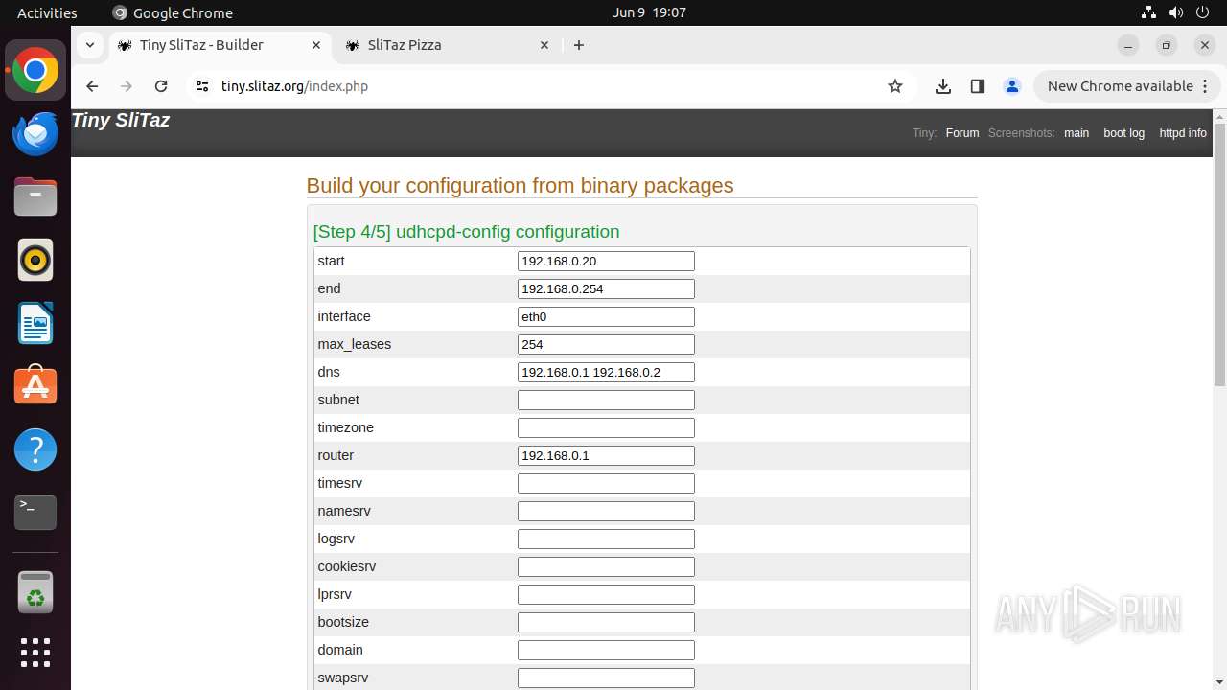This screenshot has height=690, width=1227.
Task: Show Applications grid in dock
Action: [x=35, y=653]
